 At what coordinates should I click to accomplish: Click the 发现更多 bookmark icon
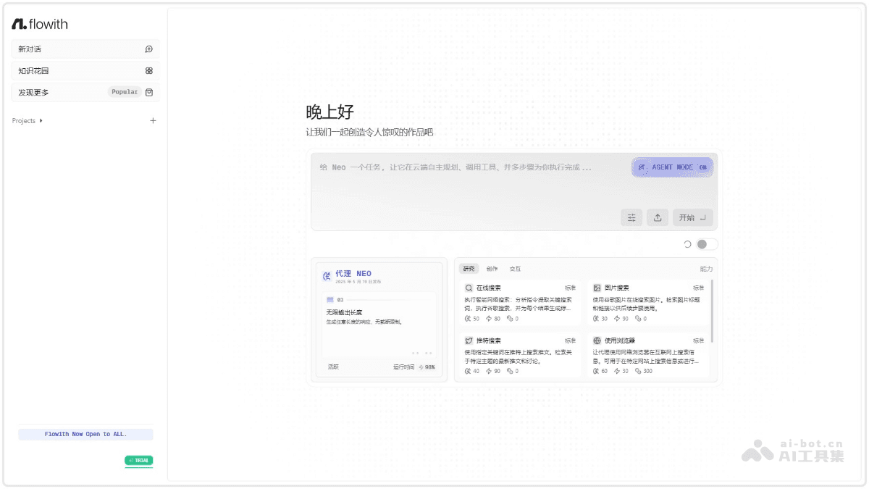[149, 92]
